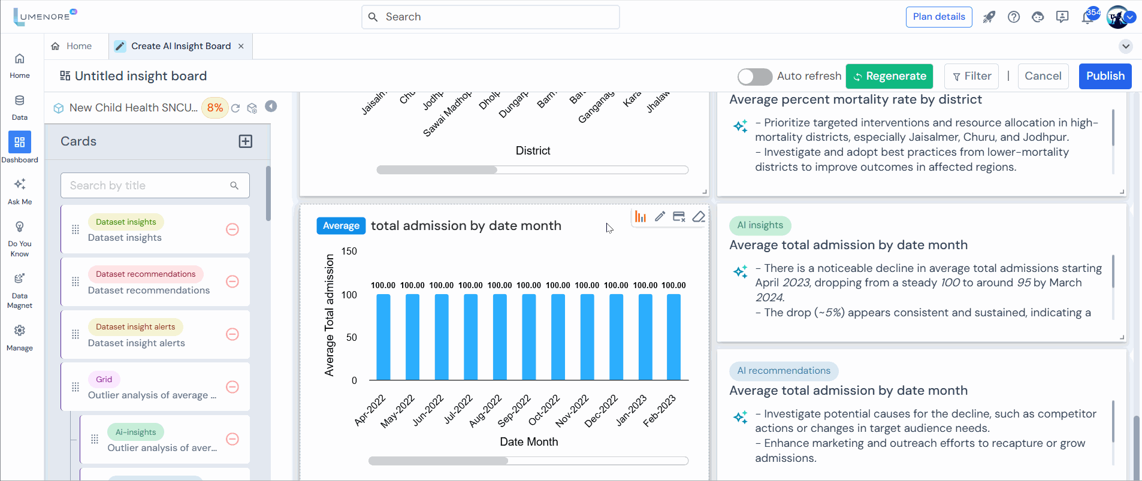This screenshot has height=481, width=1142.
Task: Open the user profile dropdown
Action: click(x=1130, y=17)
